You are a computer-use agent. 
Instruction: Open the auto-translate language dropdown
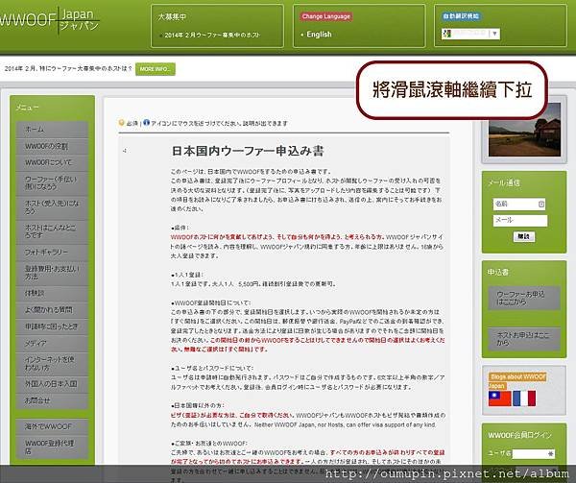[470, 34]
